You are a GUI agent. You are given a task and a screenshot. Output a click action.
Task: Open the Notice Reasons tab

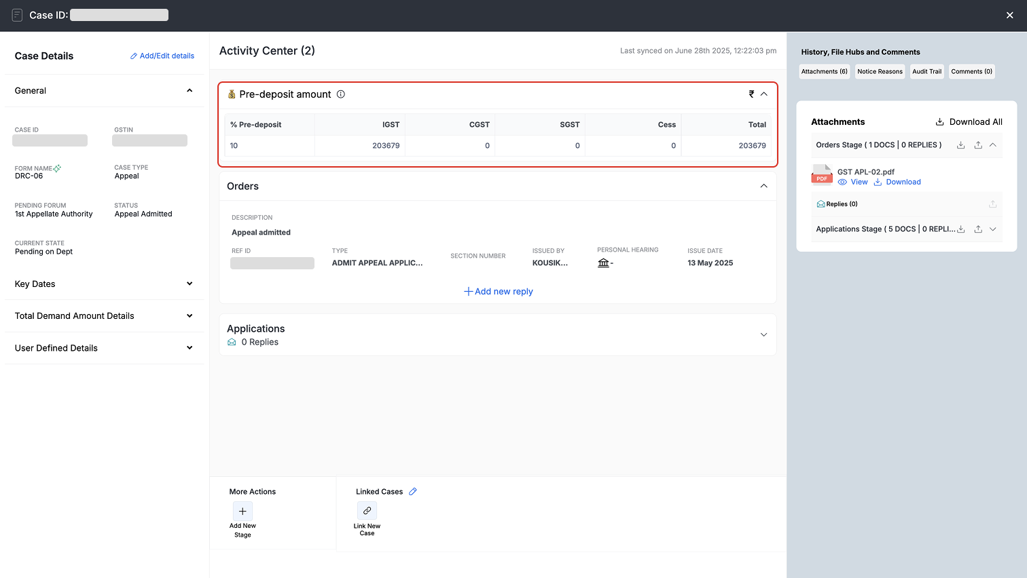pyautogui.click(x=880, y=71)
